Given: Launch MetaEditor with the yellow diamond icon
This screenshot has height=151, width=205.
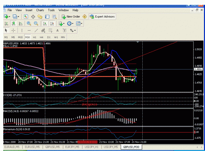Looking at the screenshot, I should click(x=85, y=17).
